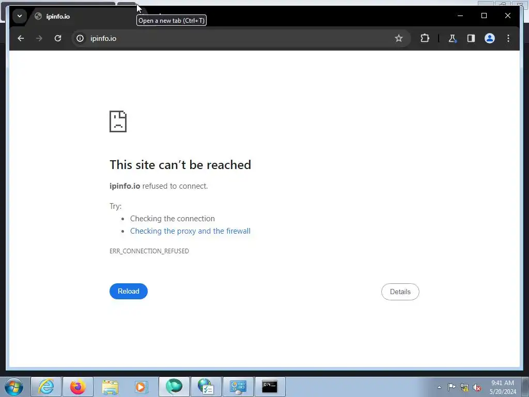
Task: Switch to Command Prompt in taskbar
Action: point(270,387)
